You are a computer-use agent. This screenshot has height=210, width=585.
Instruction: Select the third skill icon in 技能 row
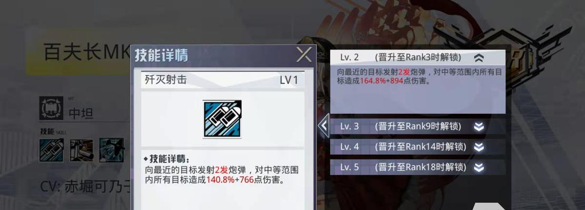pos(112,150)
